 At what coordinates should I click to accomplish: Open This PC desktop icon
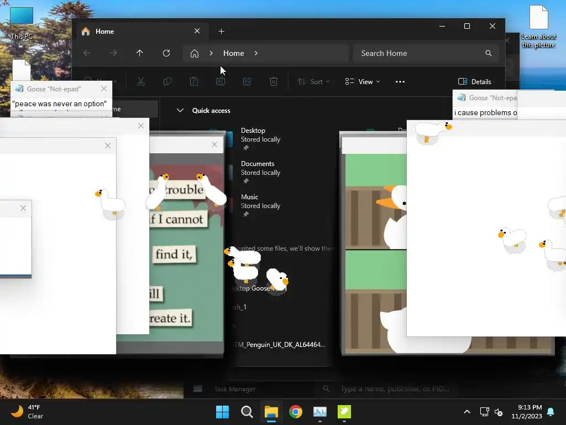(x=22, y=23)
